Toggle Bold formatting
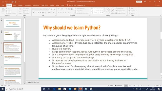Image resolution: width=162 pixels, height=91 pixels. [33, 12]
